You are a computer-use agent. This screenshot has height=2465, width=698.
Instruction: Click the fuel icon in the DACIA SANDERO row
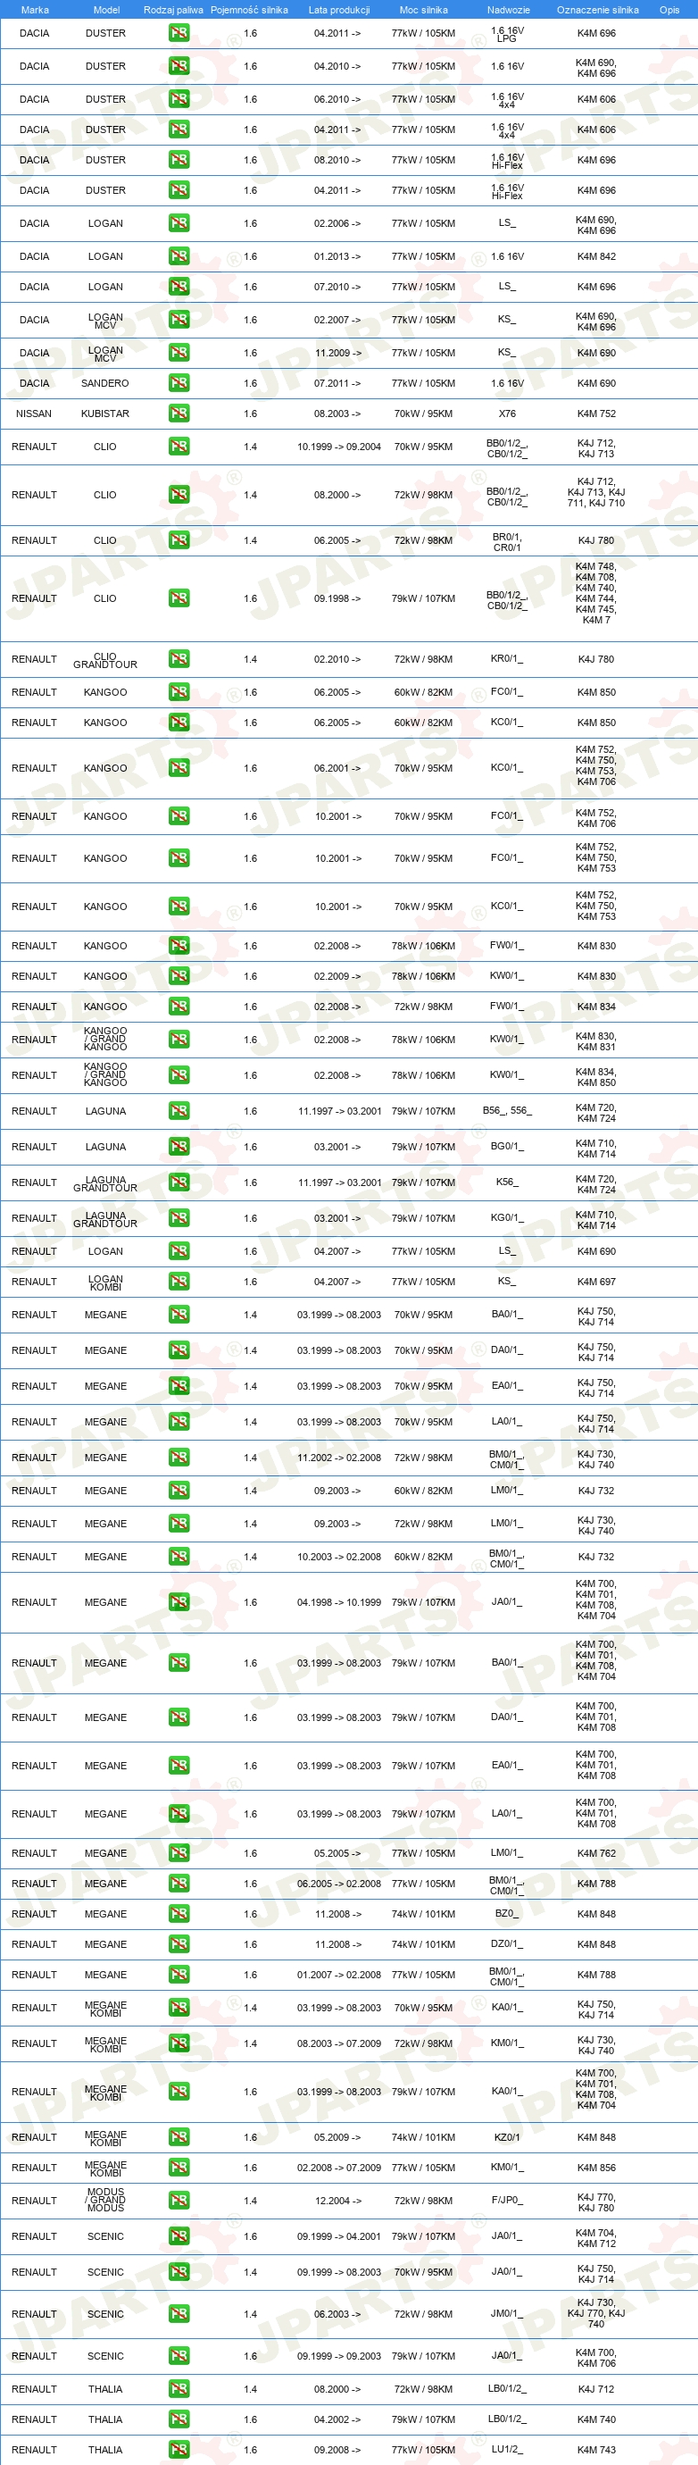pos(179,383)
